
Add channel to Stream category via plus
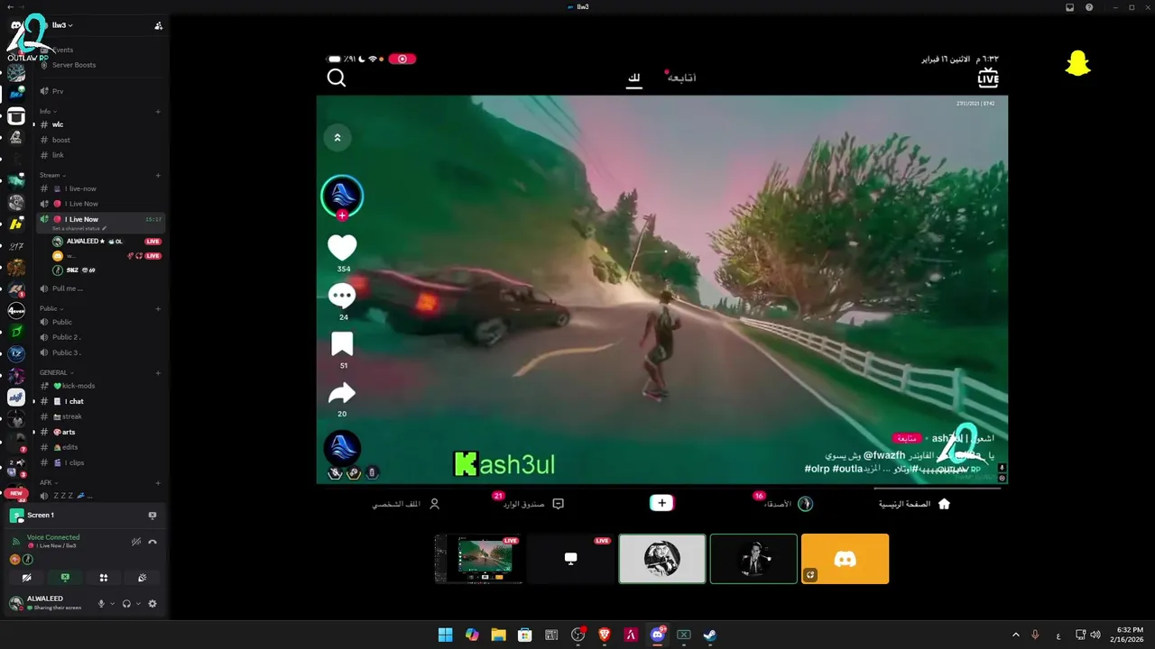[x=158, y=176]
